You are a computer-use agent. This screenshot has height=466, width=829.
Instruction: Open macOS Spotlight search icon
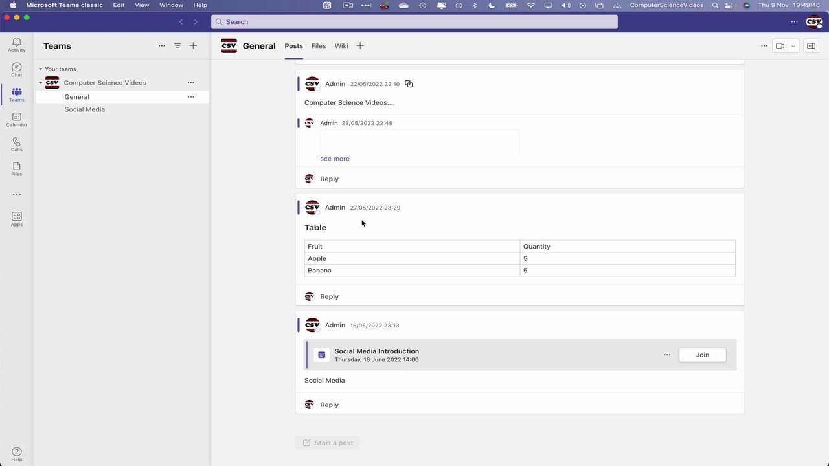click(715, 5)
